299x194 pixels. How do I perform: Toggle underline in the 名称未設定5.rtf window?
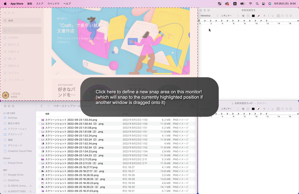[x=272, y=109]
